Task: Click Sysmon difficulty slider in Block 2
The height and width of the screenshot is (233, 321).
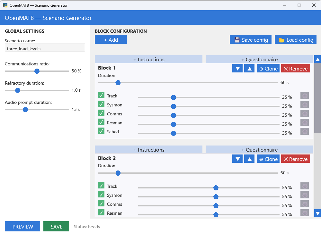Action: (x=209, y=197)
